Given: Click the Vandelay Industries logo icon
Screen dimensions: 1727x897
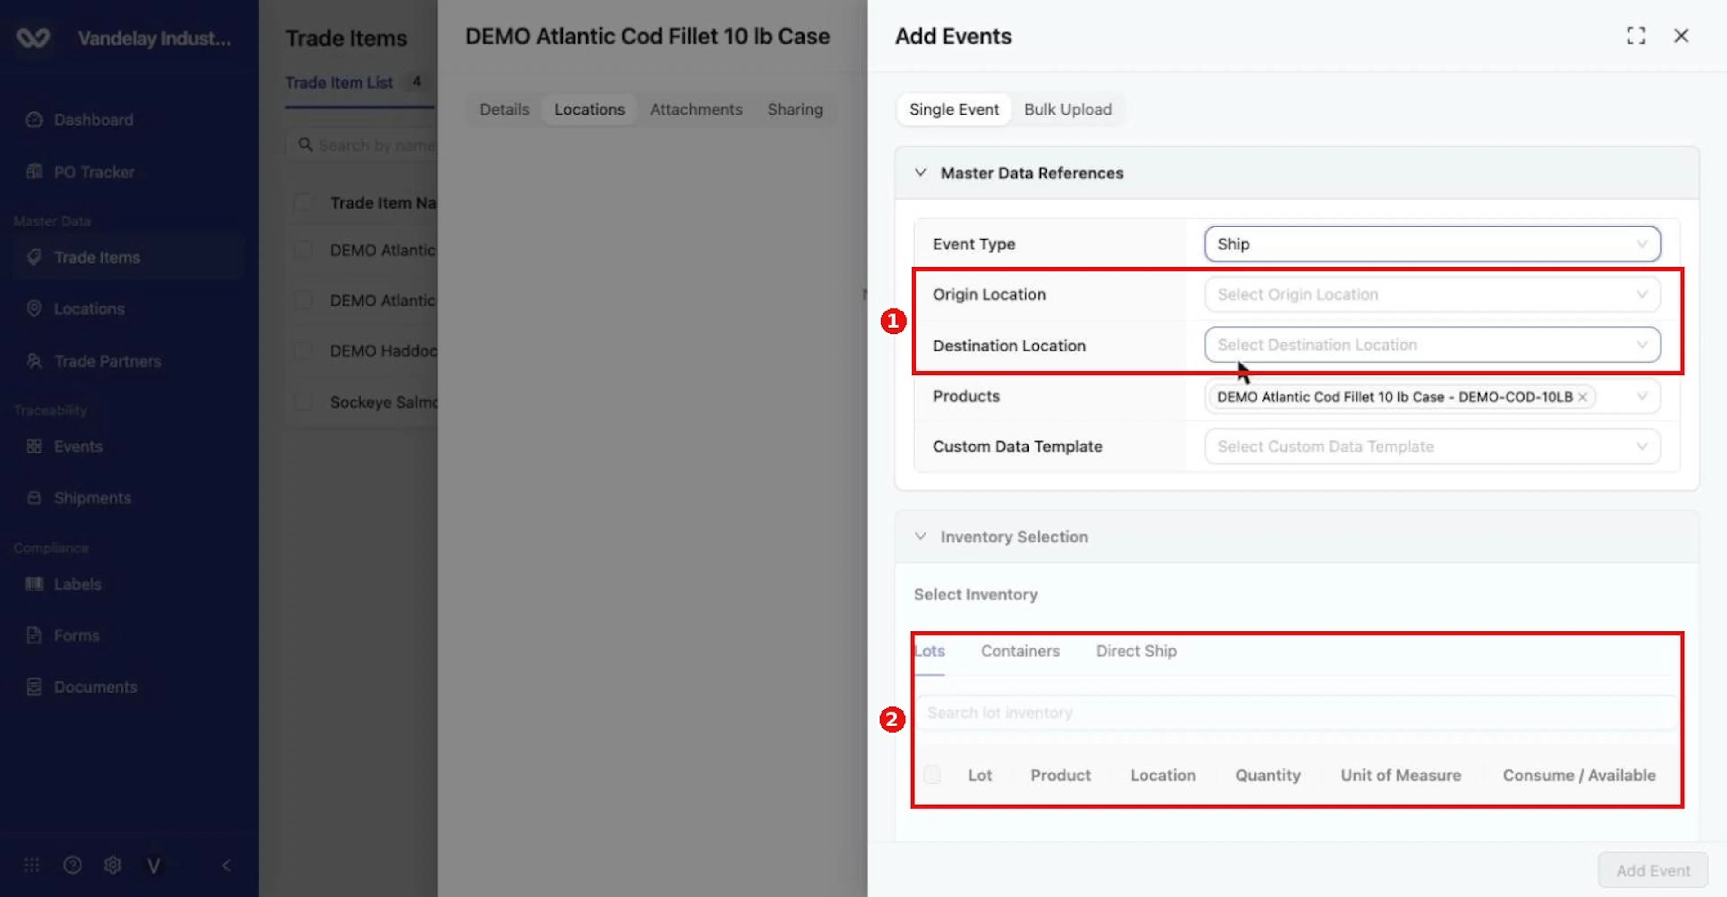Looking at the screenshot, I should tap(33, 38).
